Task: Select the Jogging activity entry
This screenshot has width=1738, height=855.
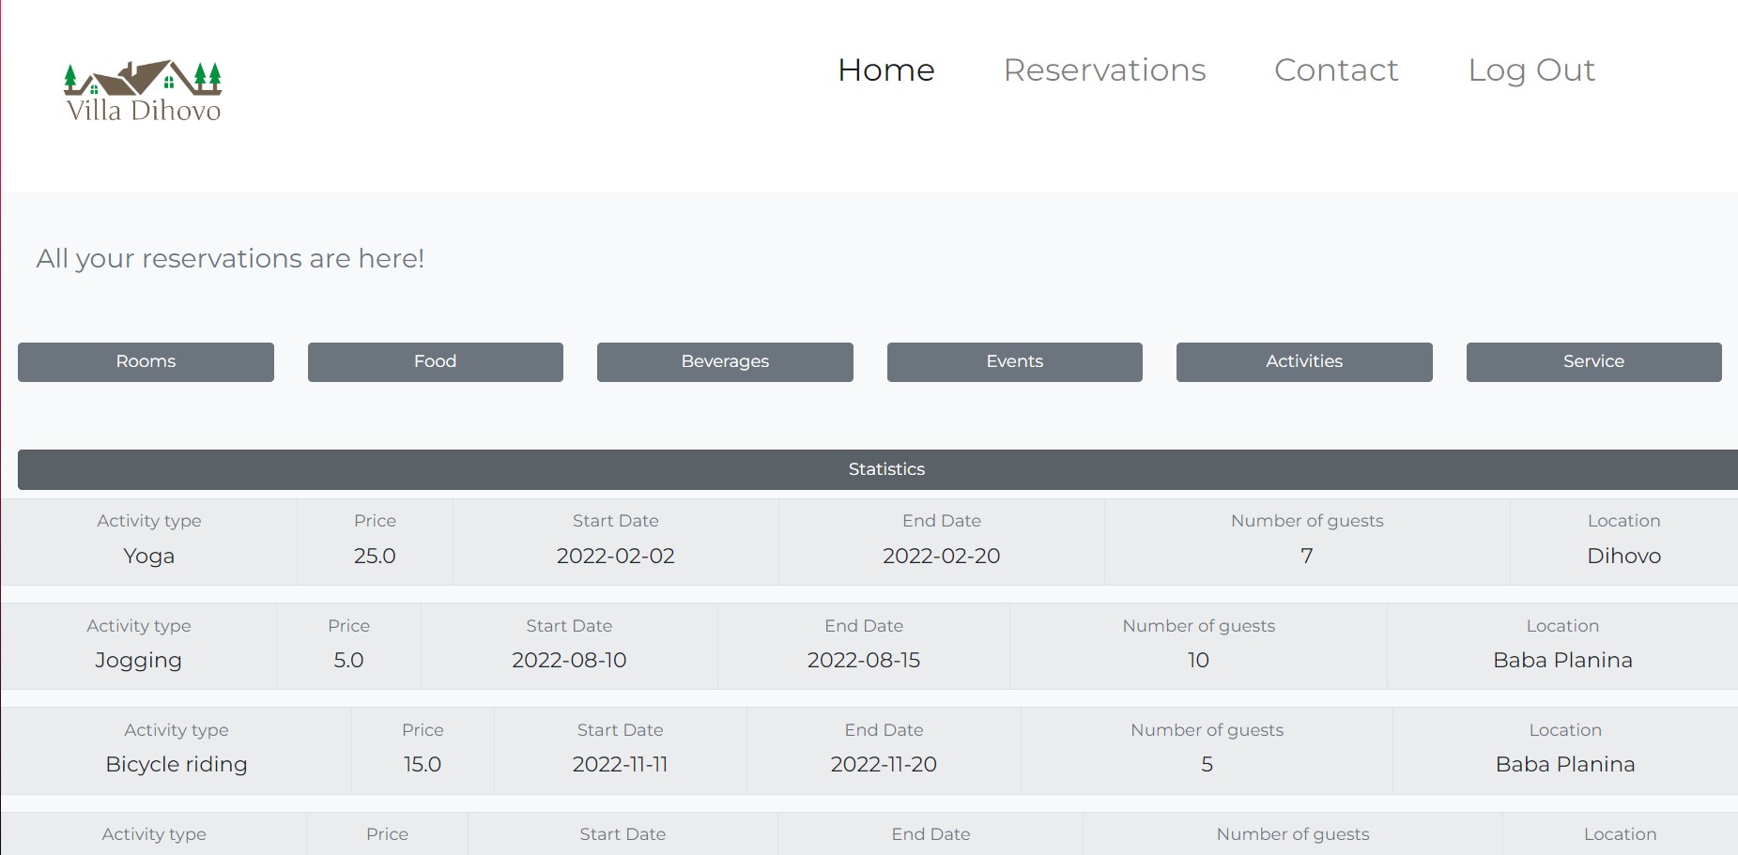Action: [x=138, y=661]
